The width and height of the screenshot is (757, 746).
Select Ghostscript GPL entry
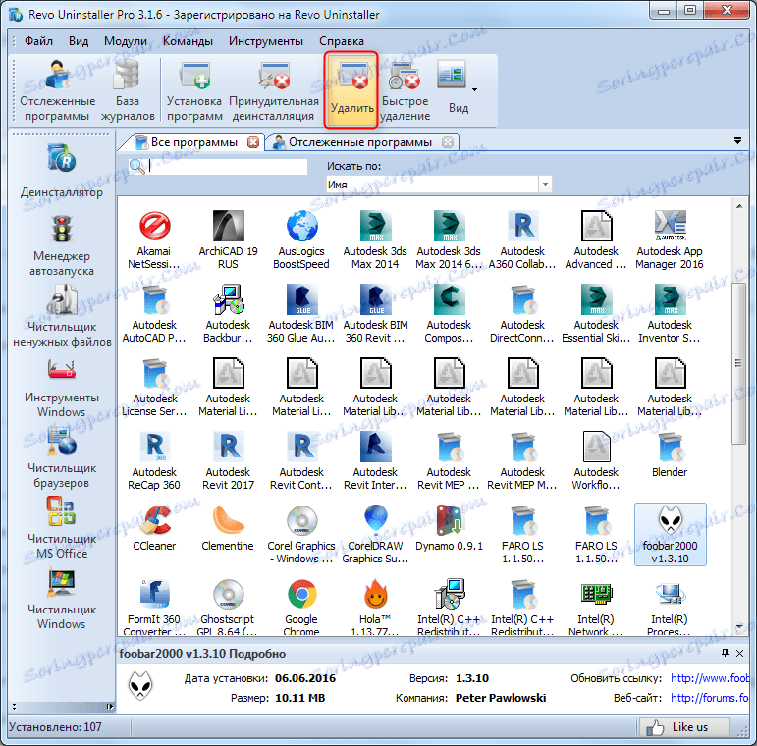(228, 607)
